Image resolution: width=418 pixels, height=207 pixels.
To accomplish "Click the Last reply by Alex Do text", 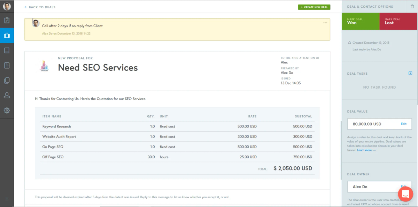I will pos(367,50).
